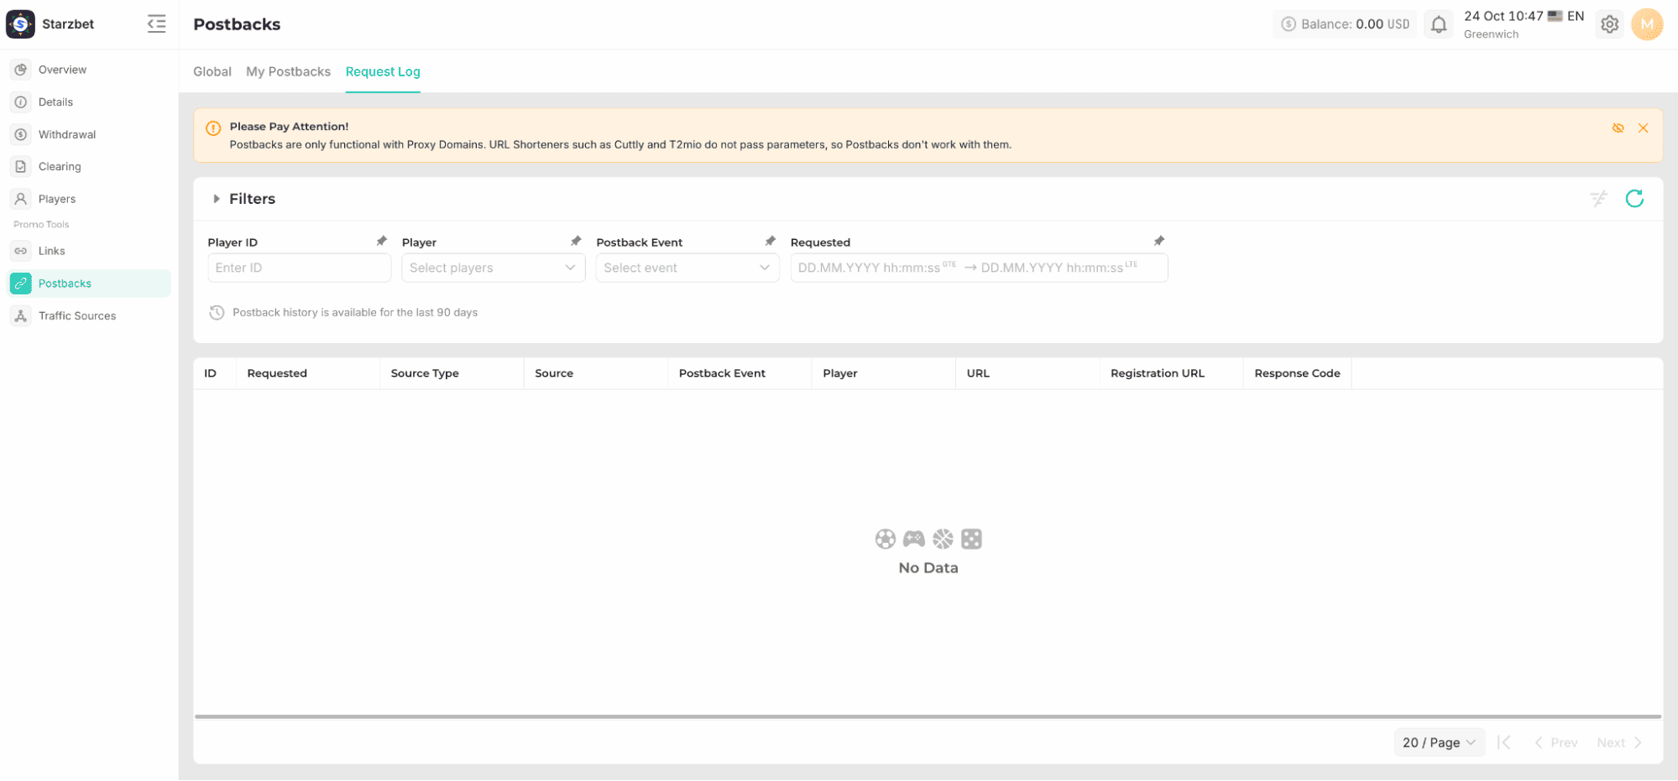Close the Please Pay Attention banner
1678x781 pixels.
[x=1643, y=128]
